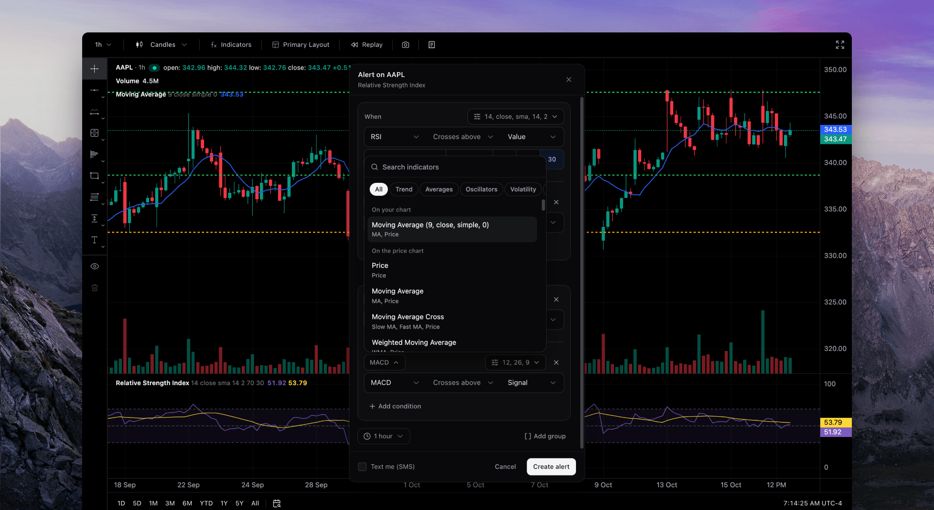Click Add condition link
Image resolution: width=934 pixels, height=510 pixels.
click(395, 406)
